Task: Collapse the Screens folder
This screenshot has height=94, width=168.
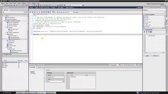Action: click(x=6, y=27)
